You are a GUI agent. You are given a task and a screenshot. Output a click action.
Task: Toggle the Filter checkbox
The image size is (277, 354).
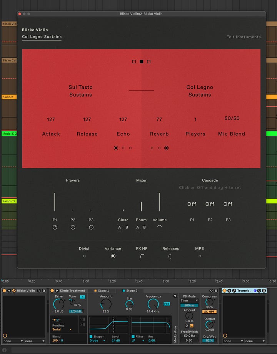(x=133, y=336)
